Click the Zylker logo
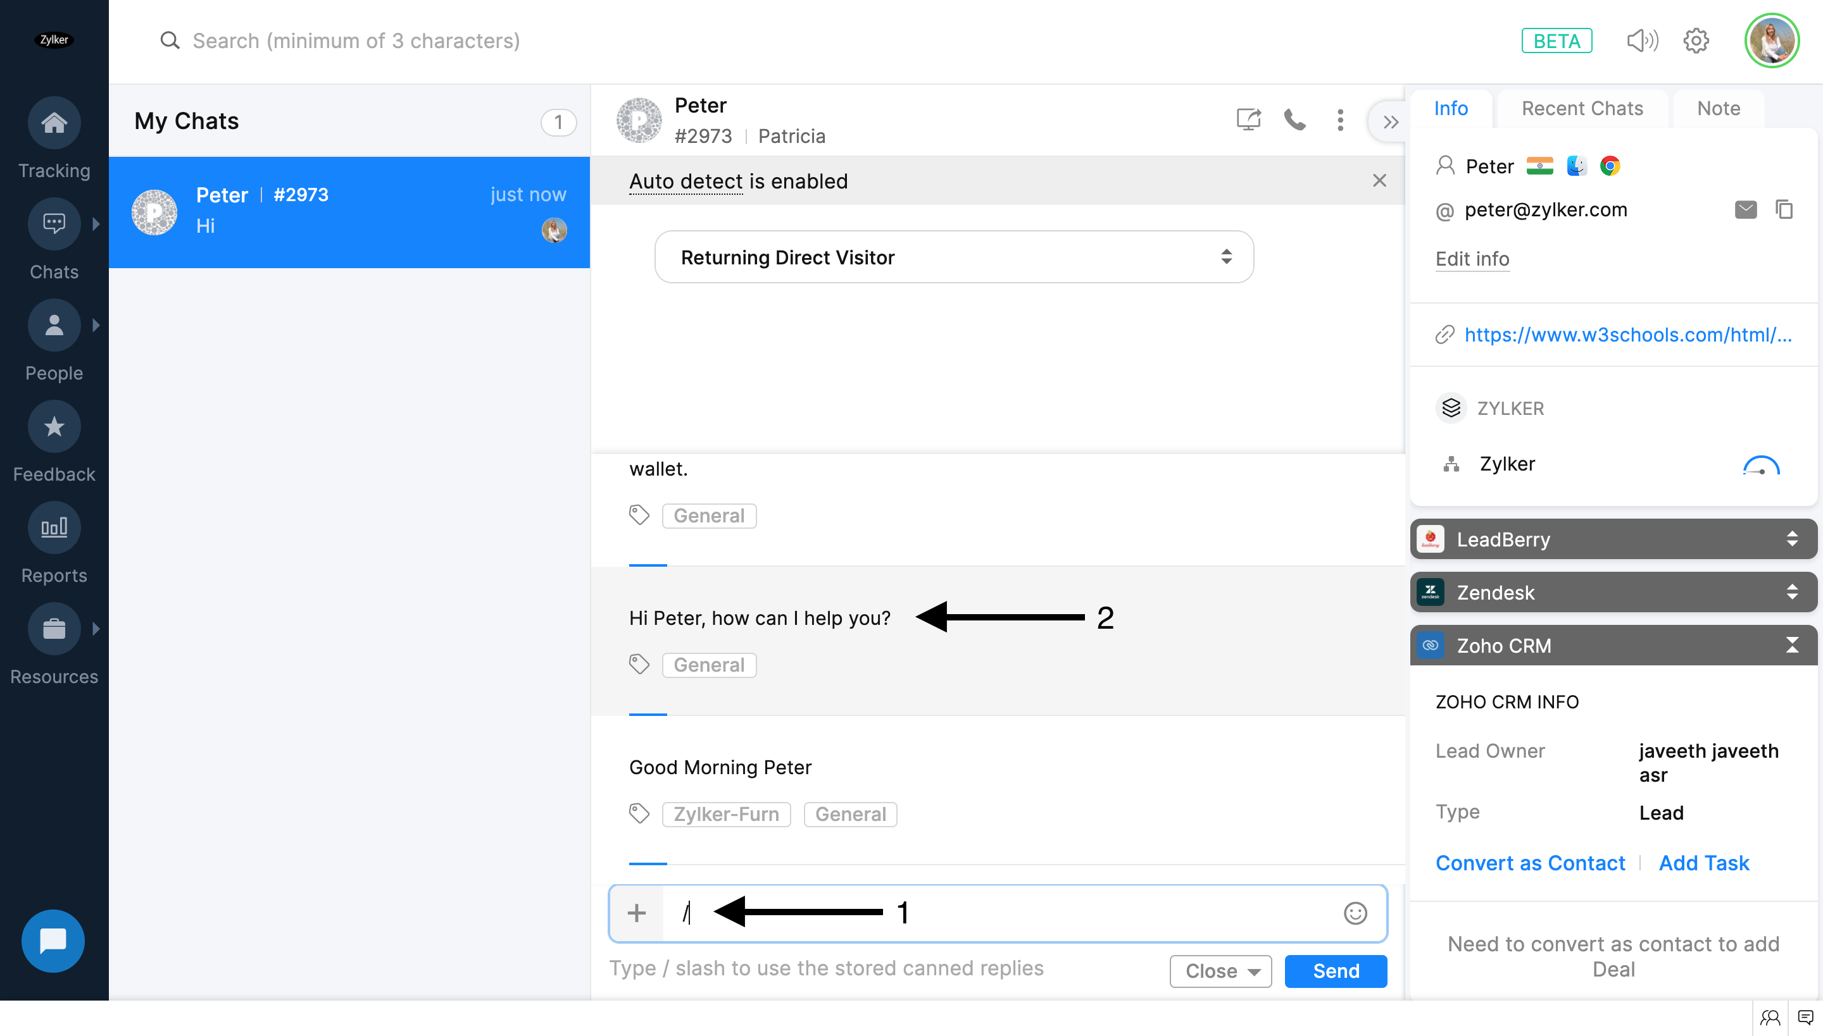1823x1036 pixels. [54, 40]
